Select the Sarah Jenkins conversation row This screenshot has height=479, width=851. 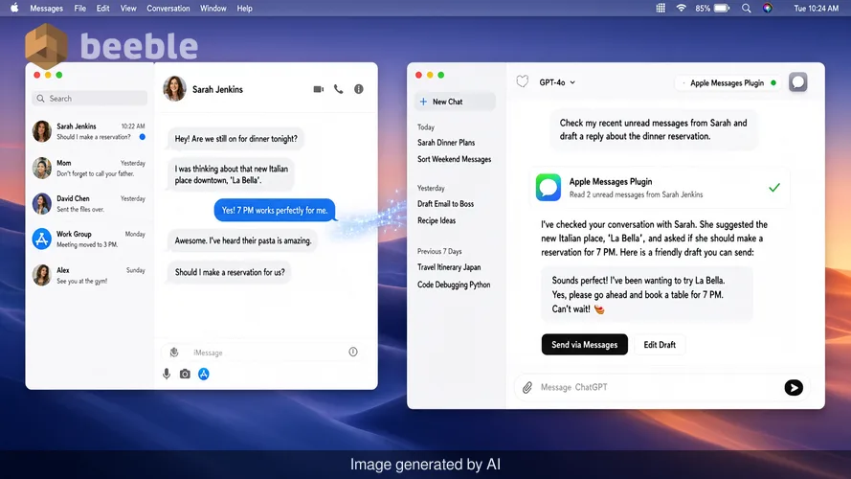(90, 131)
